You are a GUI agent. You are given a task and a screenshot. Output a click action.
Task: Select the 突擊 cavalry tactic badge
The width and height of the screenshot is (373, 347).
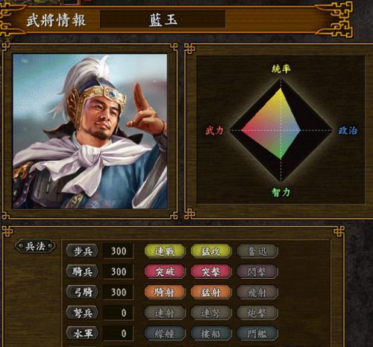pos(211,271)
